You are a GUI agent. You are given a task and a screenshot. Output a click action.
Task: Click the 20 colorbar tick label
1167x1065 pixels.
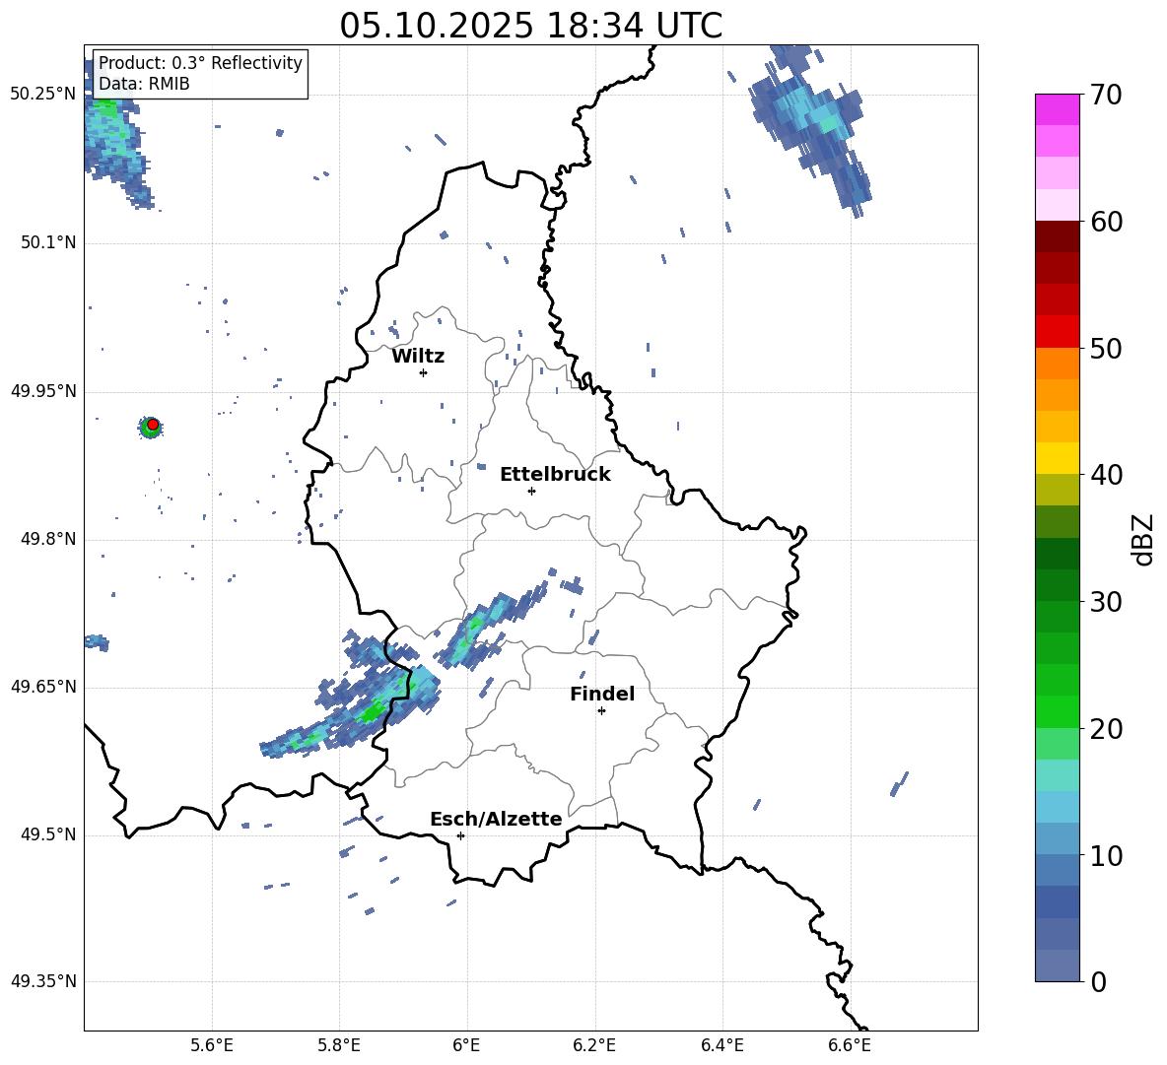(1105, 729)
